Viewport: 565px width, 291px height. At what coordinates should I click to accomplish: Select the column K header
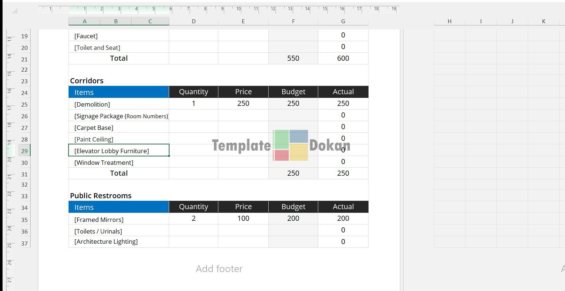[x=543, y=21]
